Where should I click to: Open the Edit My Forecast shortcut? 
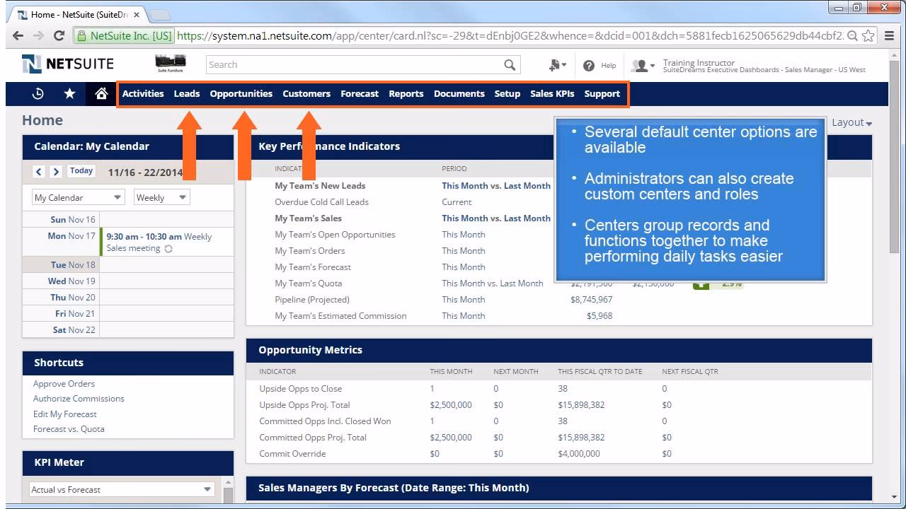[x=64, y=414]
